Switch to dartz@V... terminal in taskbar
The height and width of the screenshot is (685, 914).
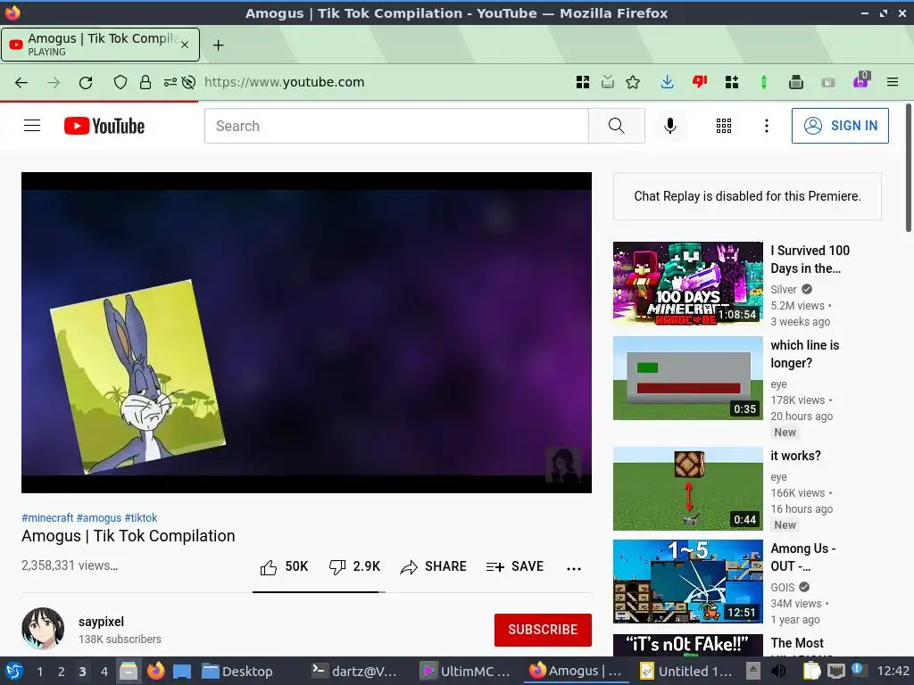click(353, 671)
